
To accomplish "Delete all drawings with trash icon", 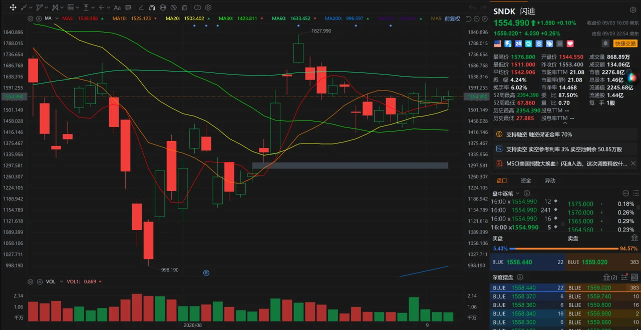I will coord(184,7).
